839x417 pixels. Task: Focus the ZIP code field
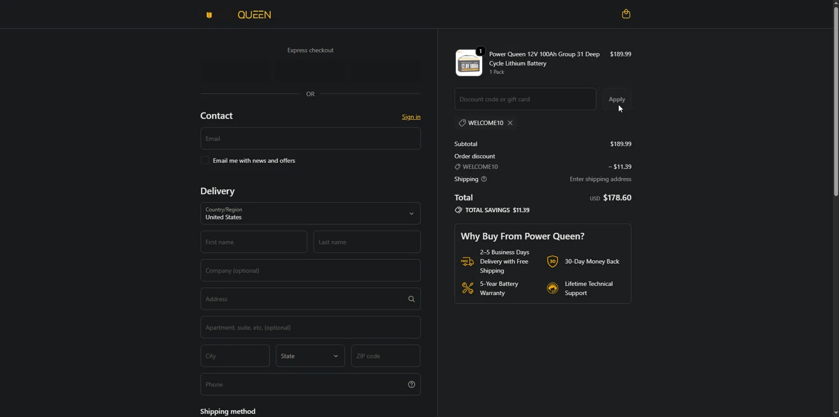385,356
